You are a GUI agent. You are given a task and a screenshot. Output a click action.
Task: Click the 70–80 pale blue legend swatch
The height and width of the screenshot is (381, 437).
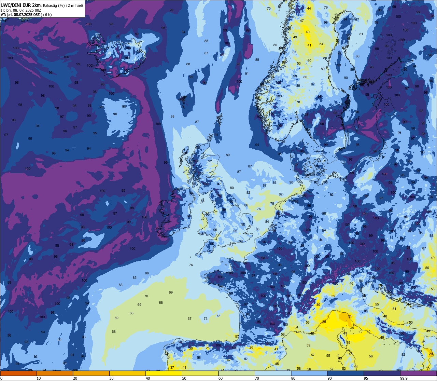273,373
